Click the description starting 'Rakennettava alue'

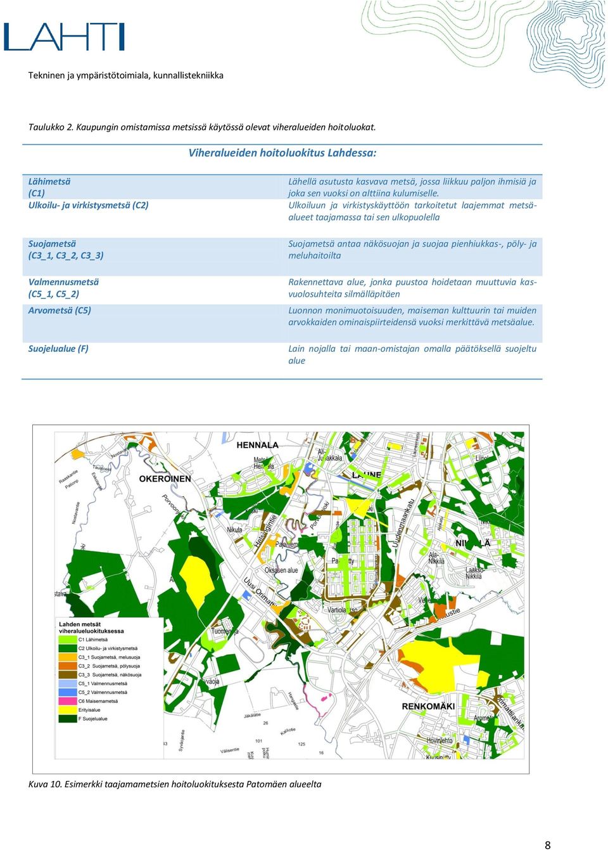412,288
